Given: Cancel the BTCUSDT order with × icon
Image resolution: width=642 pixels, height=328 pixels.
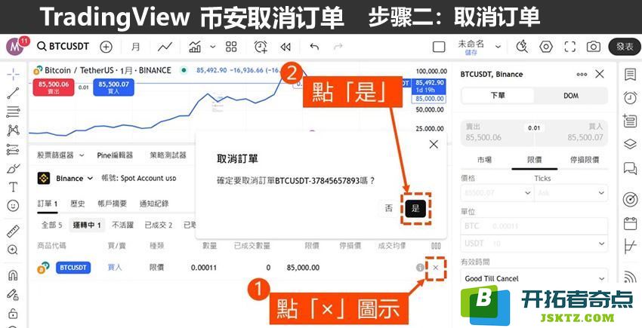Looking at the screenshot, I should coord(436,268).
